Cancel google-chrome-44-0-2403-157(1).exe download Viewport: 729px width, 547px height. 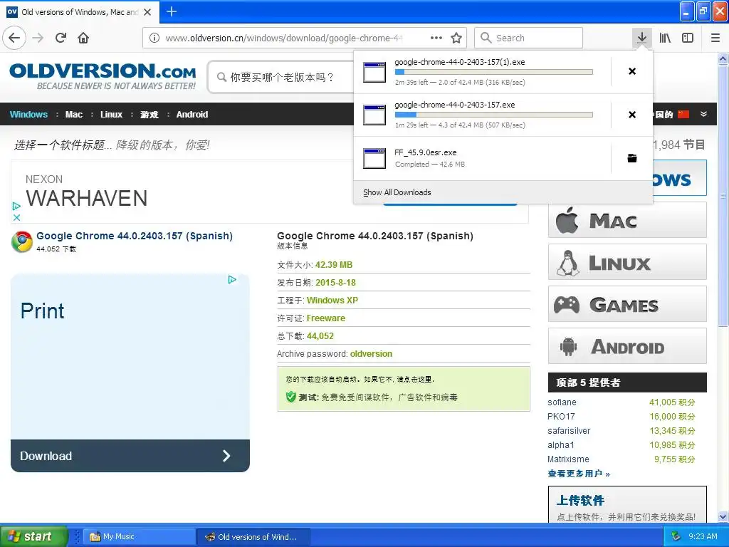tap(632, 71)
